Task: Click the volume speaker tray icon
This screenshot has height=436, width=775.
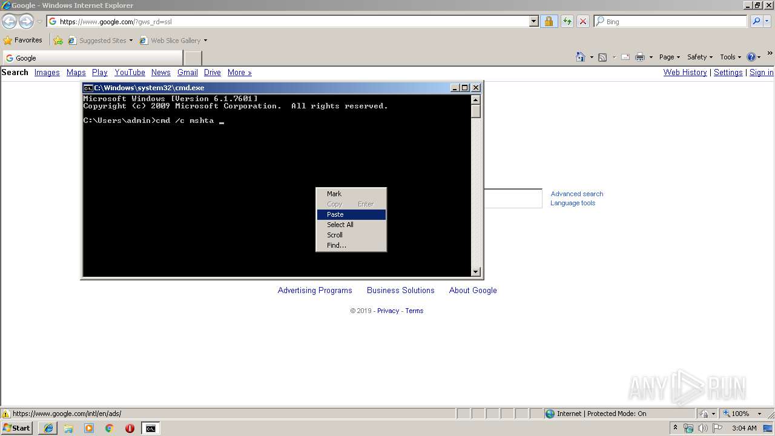Action: [x=703, y=428]
